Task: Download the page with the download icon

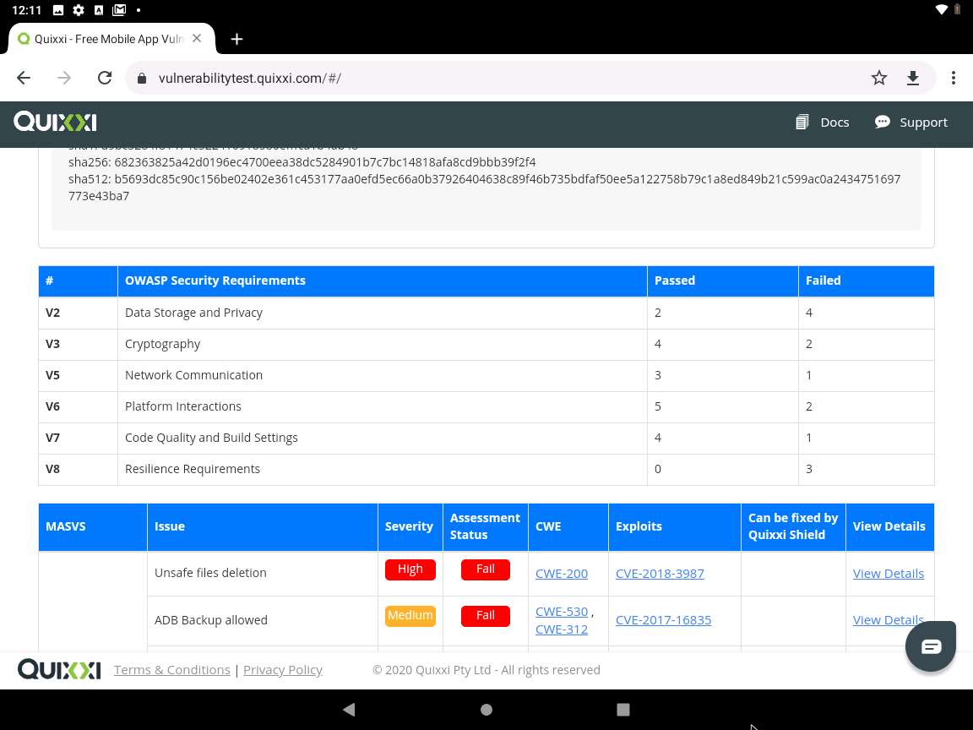Action: point(913,78)
